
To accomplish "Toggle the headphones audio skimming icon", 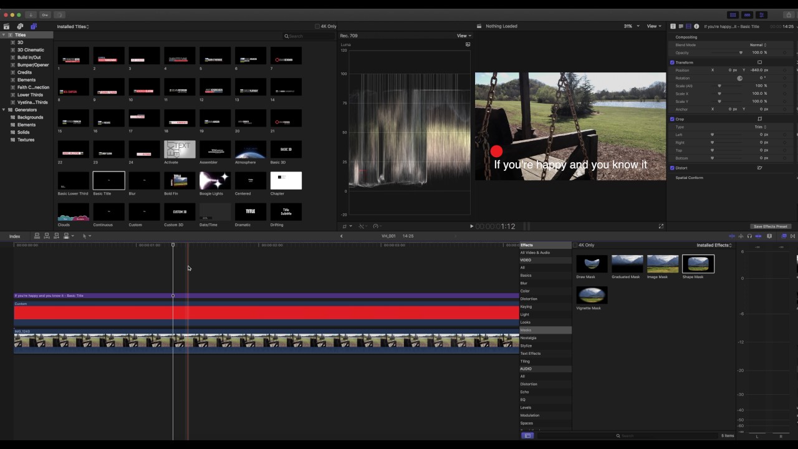I will (x=749, y=236).
